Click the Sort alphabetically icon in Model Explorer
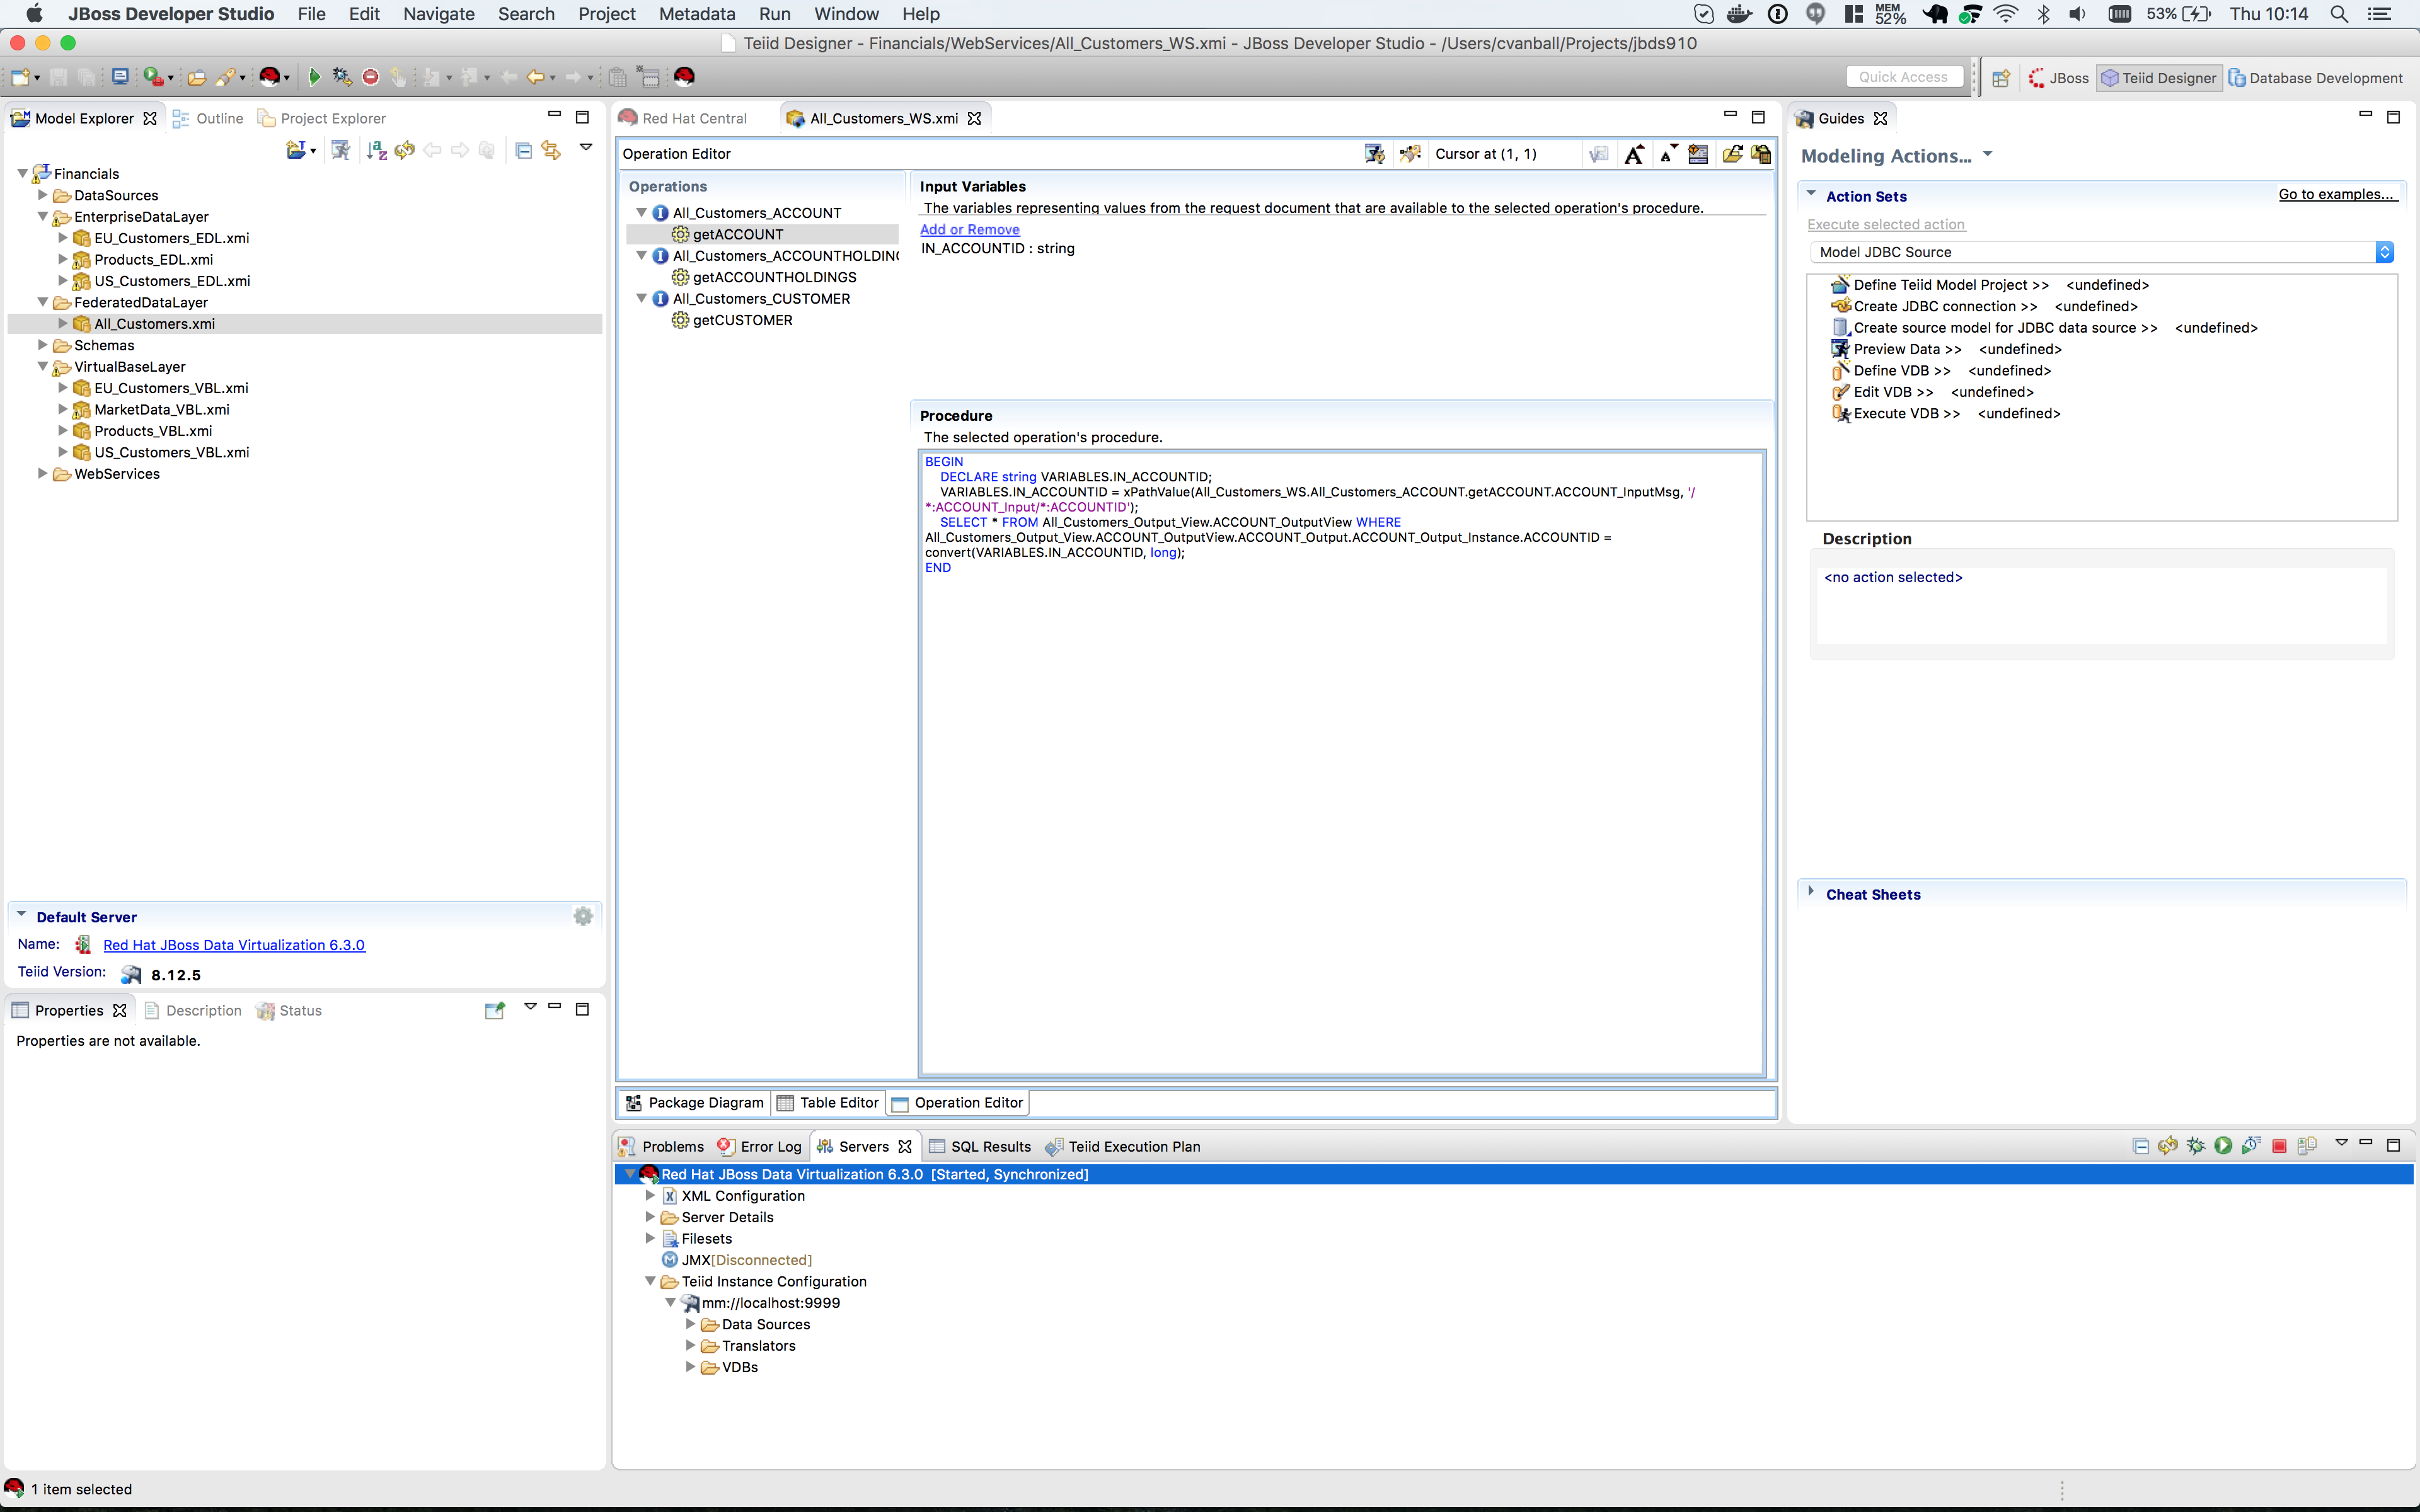This screenshot has width=2420, height=1512. [376, 150]
